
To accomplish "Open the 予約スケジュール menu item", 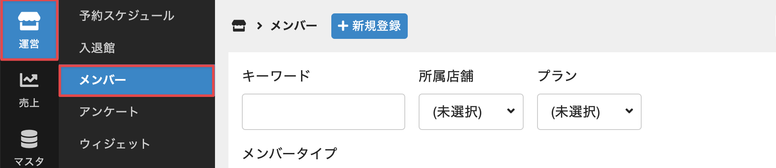I will point(126,16).
